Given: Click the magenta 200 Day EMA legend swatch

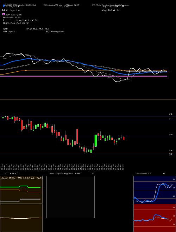Looking at the screenshot, I should [4, 14].
